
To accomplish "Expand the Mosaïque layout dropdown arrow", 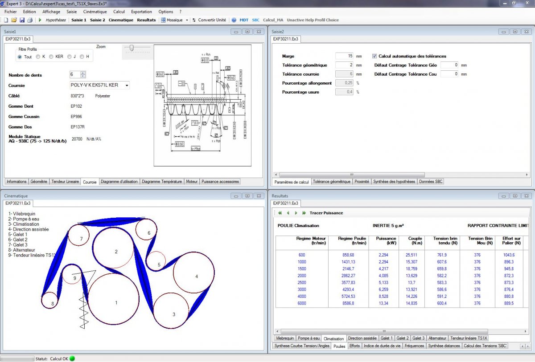I will pos(187,20).
